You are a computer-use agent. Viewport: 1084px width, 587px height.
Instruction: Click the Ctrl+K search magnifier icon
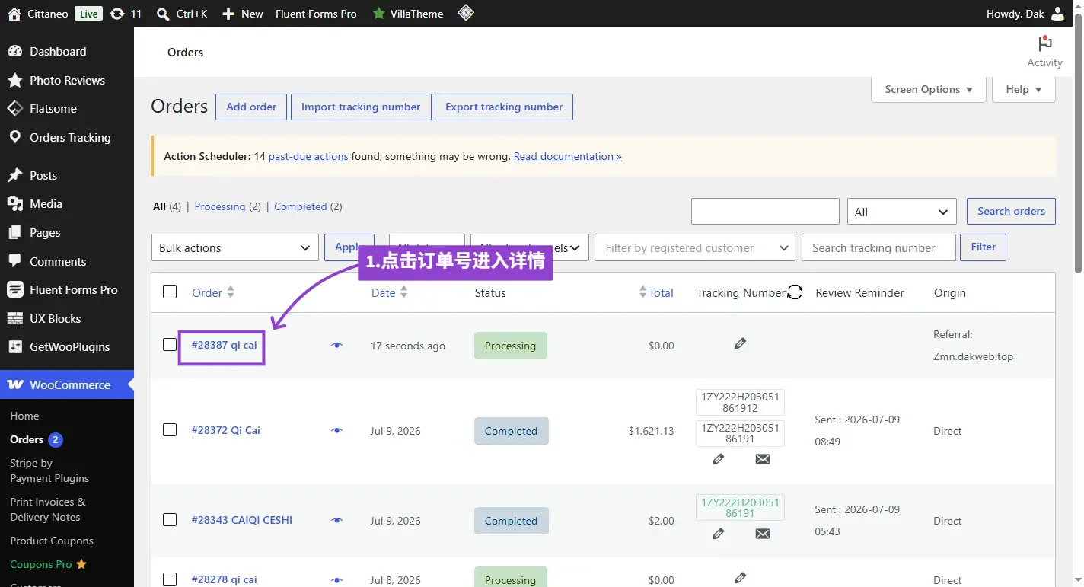[162, 14]
